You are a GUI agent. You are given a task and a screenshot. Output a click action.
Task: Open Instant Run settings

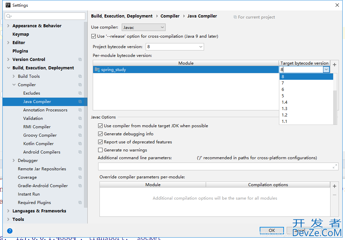click(x=29, y=194)
